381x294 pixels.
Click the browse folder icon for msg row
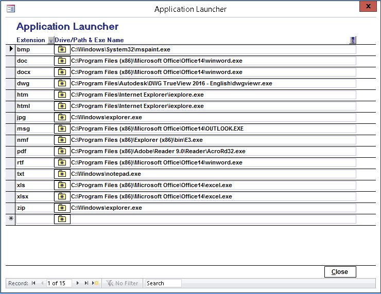pyautogui.click(x=62, y=129)
